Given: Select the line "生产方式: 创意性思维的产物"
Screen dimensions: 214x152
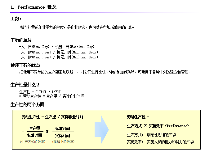Looking at the screenshot, I should (151, 135).
